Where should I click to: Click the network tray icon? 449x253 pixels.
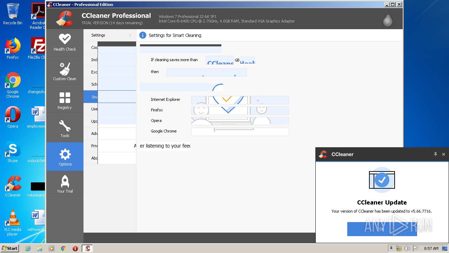coord(399,248)
